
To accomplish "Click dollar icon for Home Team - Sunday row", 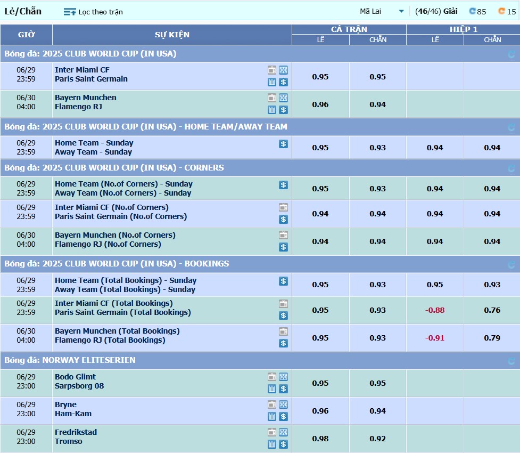I will point(283,144).
